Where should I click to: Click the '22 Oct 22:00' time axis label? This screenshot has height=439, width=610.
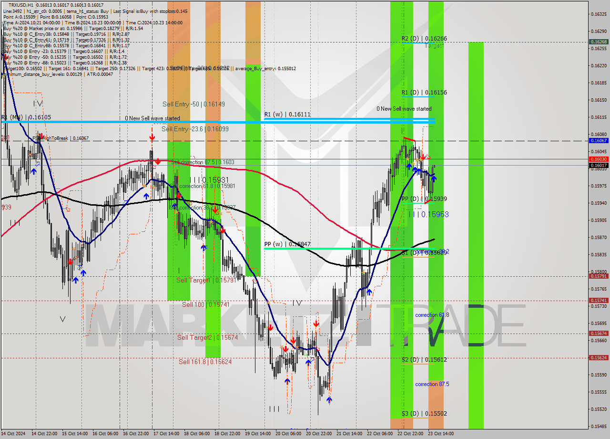click(x=410, y=434)
